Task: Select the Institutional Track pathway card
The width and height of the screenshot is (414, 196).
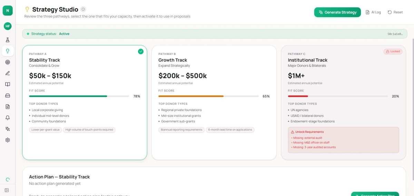Action: 344,102
